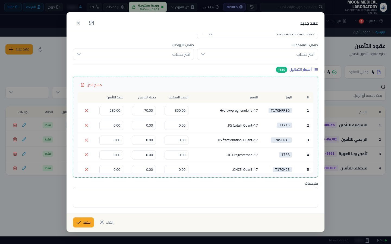The width and height of the screenshot is (391, 244).
Task: Edit the first contract row with pencil icon
Action: pyautogui.click(x=24, y=125)
